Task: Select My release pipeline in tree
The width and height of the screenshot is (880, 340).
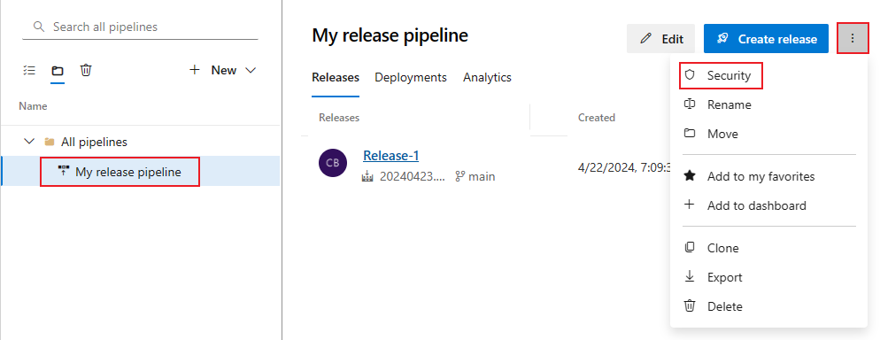Action: point(140,171)
